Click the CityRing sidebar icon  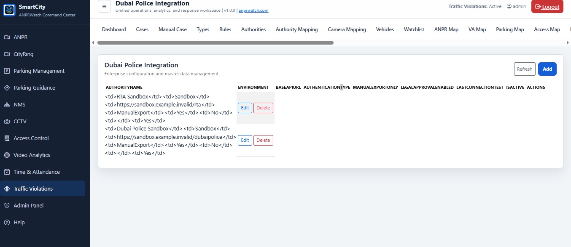click(x=7, y=54)
